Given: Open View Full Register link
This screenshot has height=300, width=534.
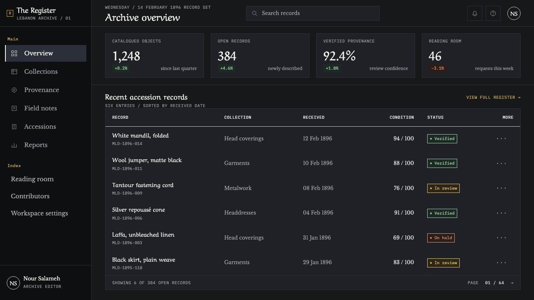Looking at the screenshot, I should point(494,97).
